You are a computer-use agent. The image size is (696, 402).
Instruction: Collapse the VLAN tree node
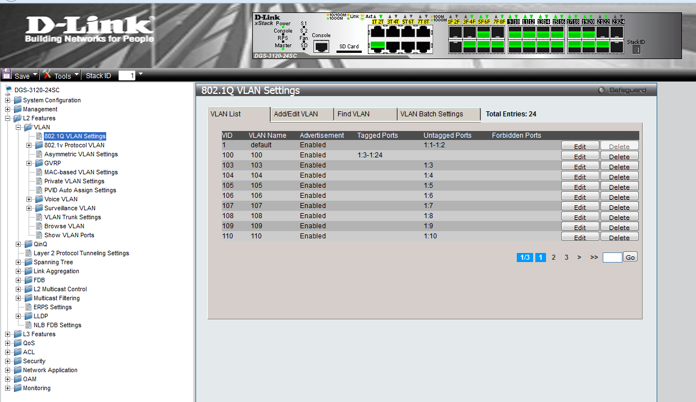coord(19,127)
